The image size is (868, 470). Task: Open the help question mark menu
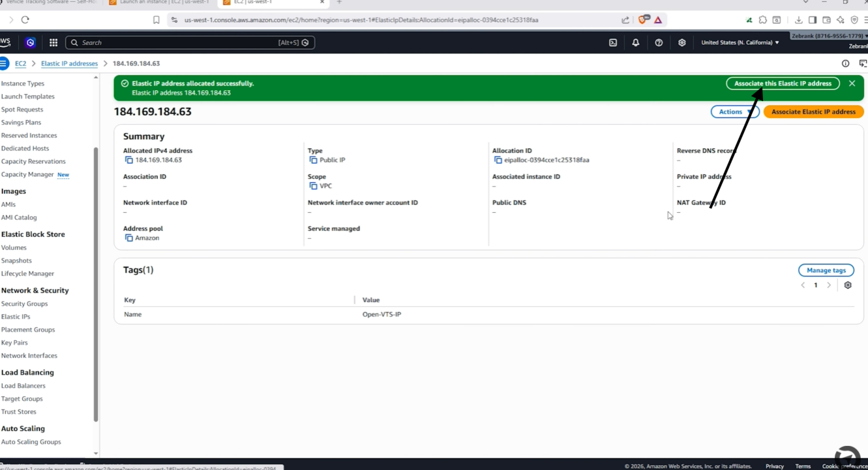pos(659,42)
